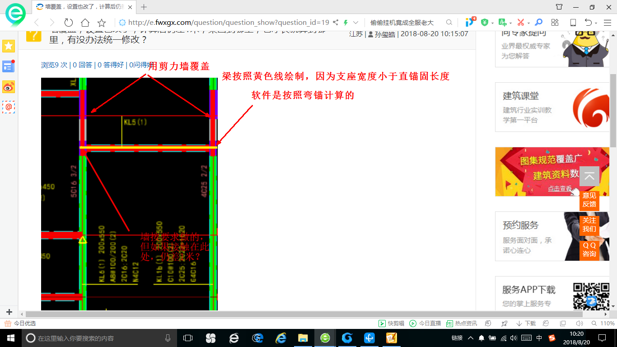This screenshot has height=347, width=617.
Task: Open the green shield payment protection
Action: click(x=485, y=23)
